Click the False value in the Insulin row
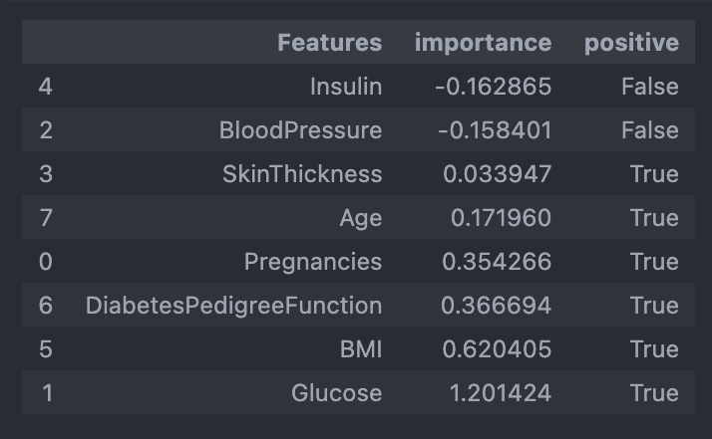712x439 pixels. pos(649,87)
